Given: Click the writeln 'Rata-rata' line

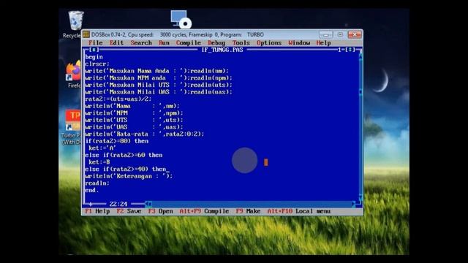Looking at the screenshot, I should point(145,134).
